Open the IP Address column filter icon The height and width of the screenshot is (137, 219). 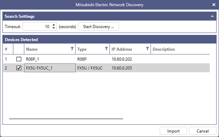148,49
